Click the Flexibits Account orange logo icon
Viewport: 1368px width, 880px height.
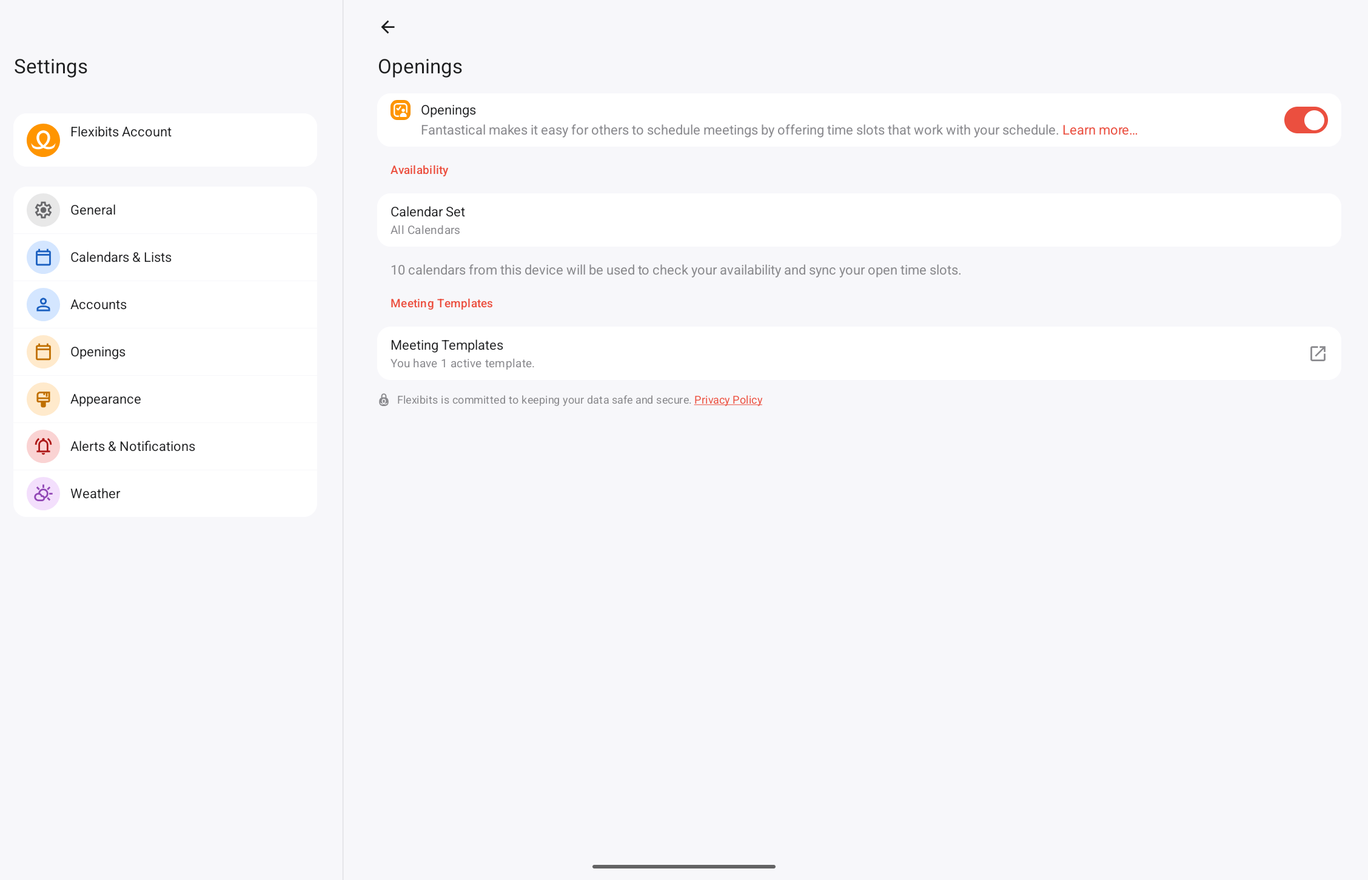43,140
